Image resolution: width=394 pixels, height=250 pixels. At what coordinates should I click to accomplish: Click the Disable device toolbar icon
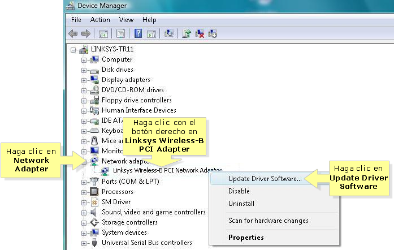click(213, 34)
